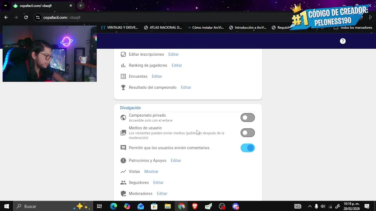The width and height of the screenshot is (376, 211).
Task: Open volume control in system tray
Action: pos(323,206)
